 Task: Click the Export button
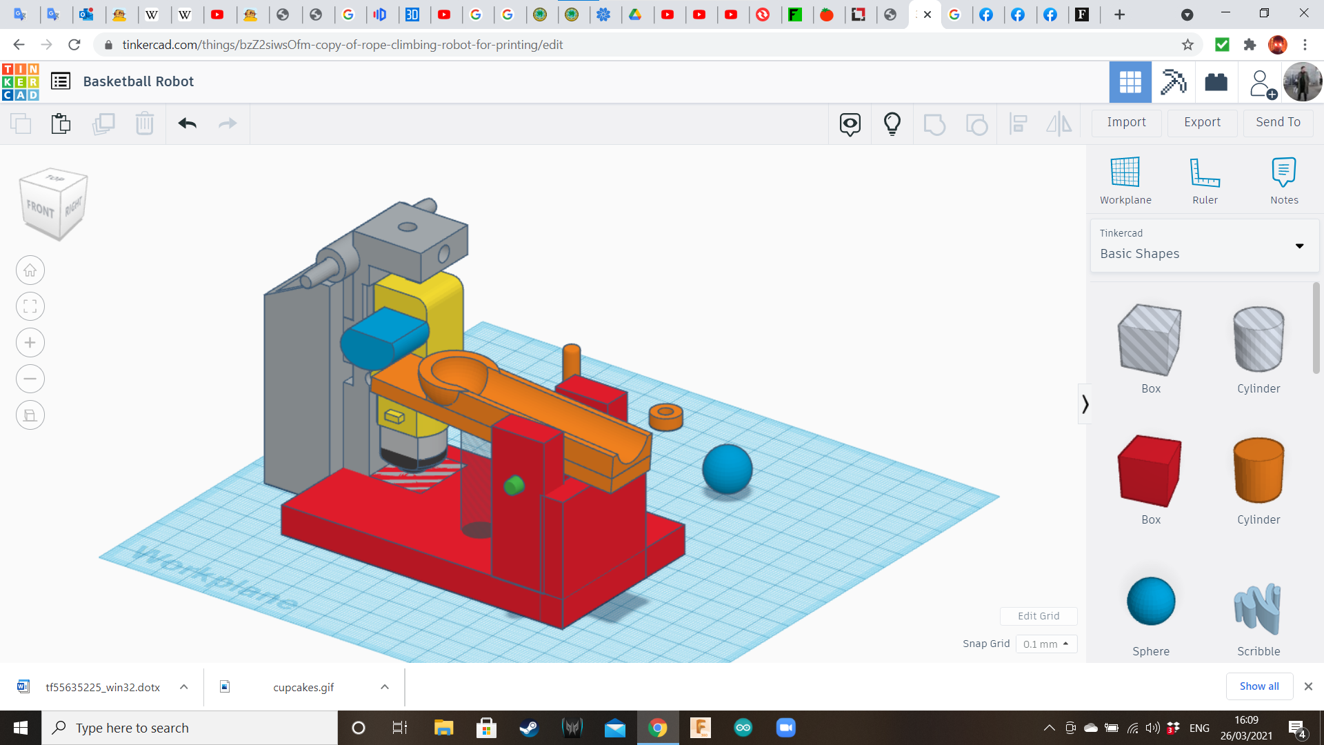point(1202,123)
